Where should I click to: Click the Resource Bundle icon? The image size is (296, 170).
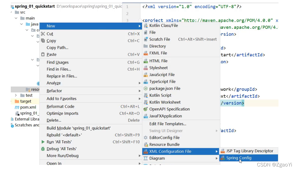point(146,144)
